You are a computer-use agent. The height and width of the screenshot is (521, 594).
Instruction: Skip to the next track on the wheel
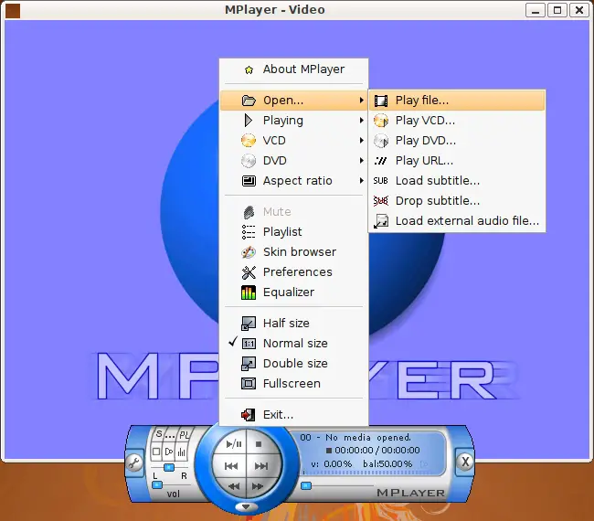[261, 466]
